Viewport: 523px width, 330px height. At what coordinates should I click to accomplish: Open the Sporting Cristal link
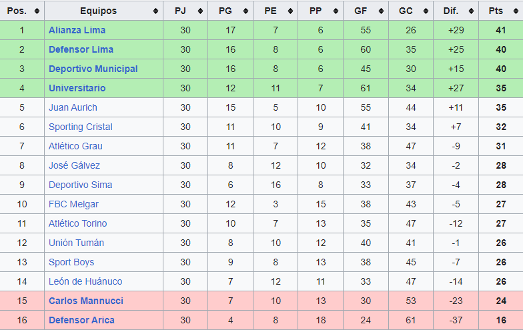coord(80,127)
